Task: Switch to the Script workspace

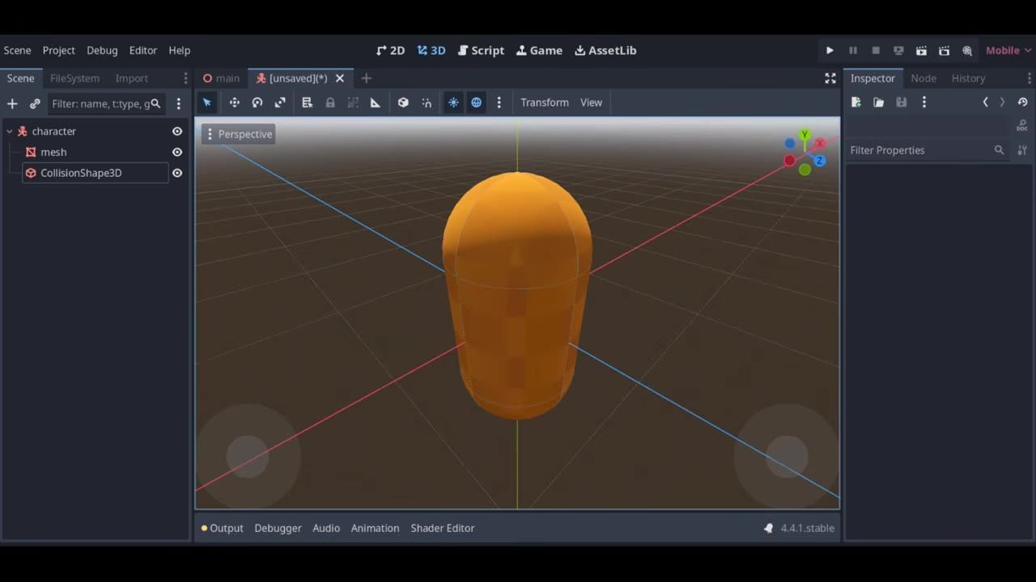Action: click(481, 50)
